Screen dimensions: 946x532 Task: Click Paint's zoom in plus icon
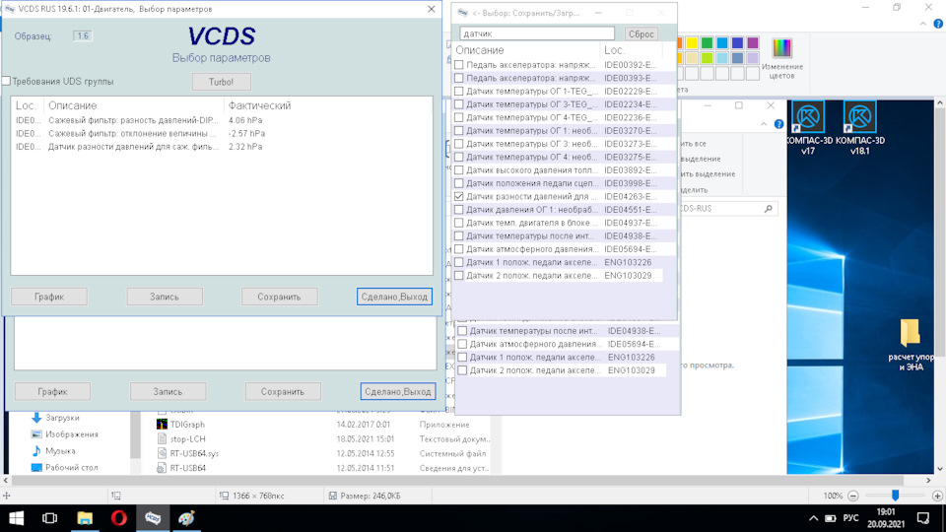click(x=937, y=496)
